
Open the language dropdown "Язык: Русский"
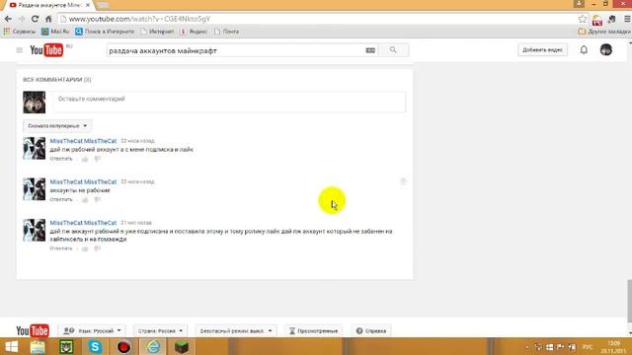[92, 331]
